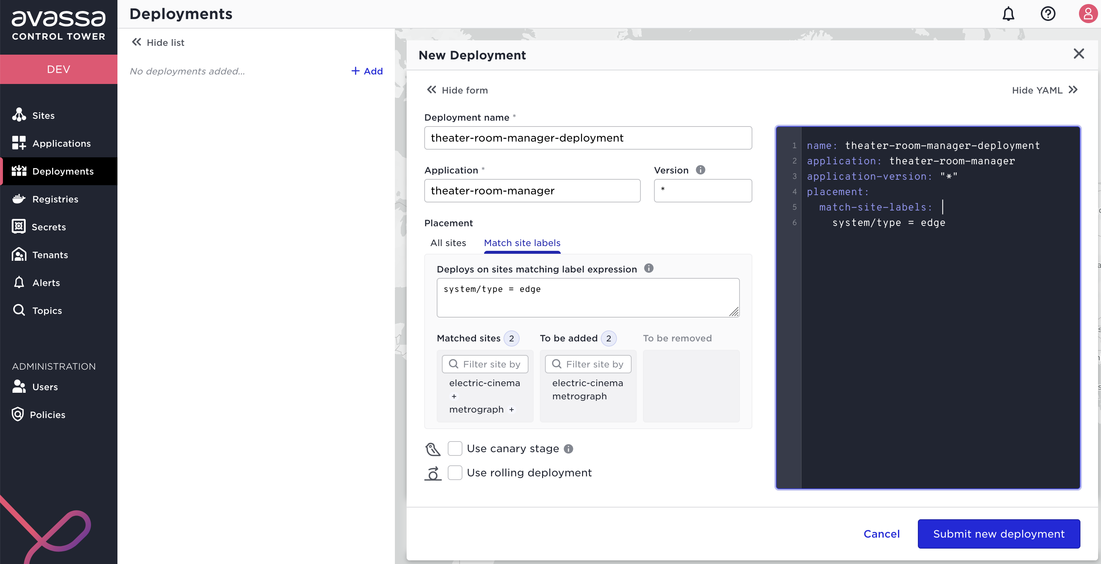Open Policies administration page
This screenshot has width=1101, height=564.
click(x=59, y=414)
